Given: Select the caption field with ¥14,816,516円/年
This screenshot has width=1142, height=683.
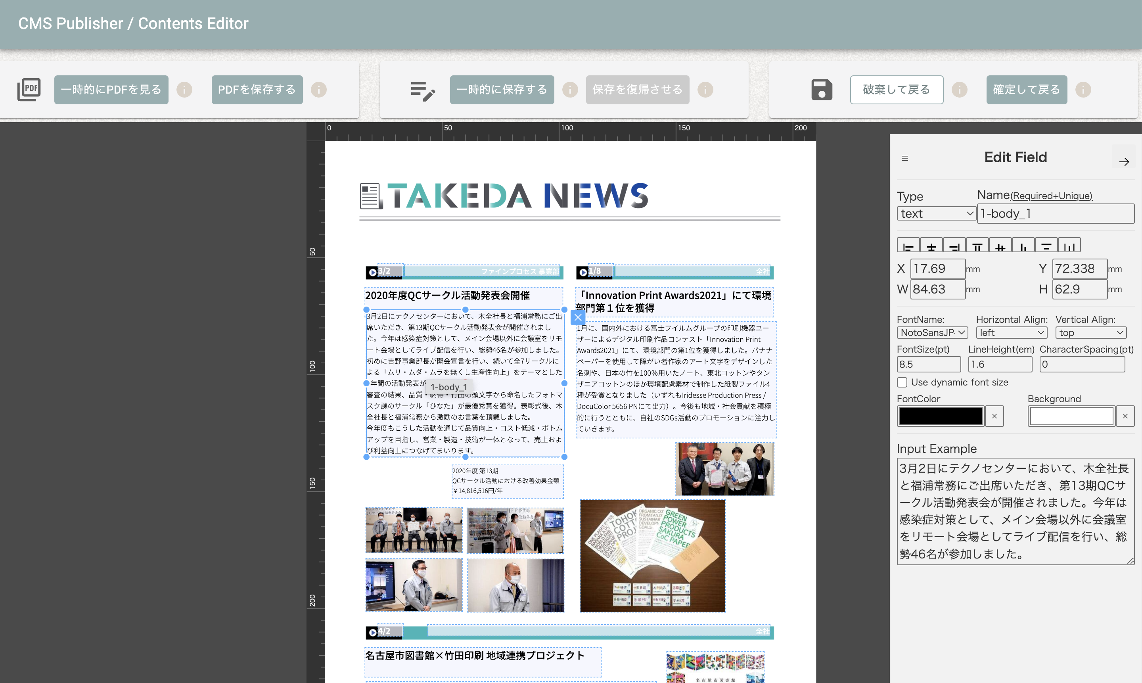Looking at the screenshot, I should (507, 482).
